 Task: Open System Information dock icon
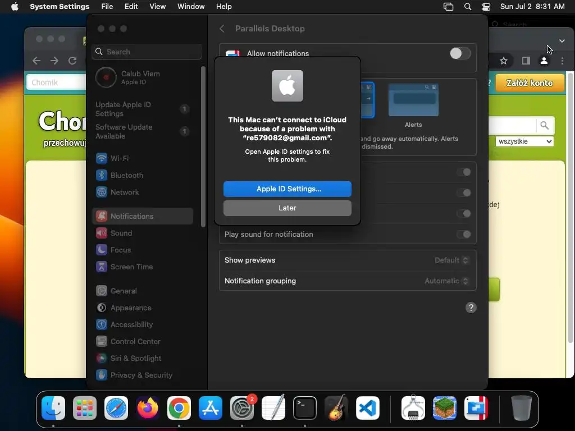point(413,408)
